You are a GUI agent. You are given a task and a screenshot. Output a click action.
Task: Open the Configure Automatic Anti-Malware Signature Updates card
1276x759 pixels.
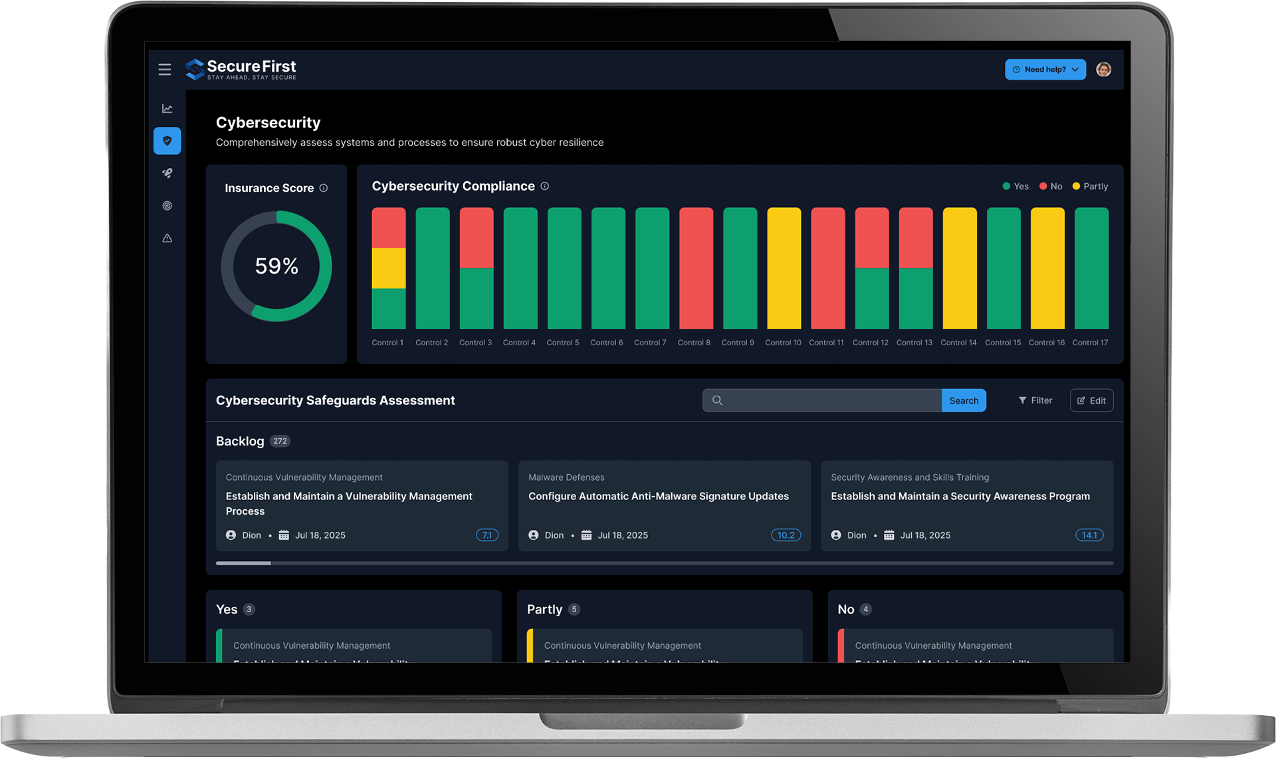point(664,505)
